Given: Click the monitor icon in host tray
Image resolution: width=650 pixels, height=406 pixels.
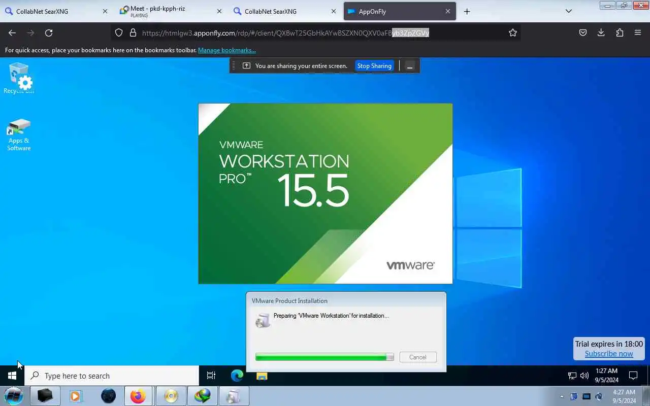Looking at the screenshot, I should pos(587,396).
